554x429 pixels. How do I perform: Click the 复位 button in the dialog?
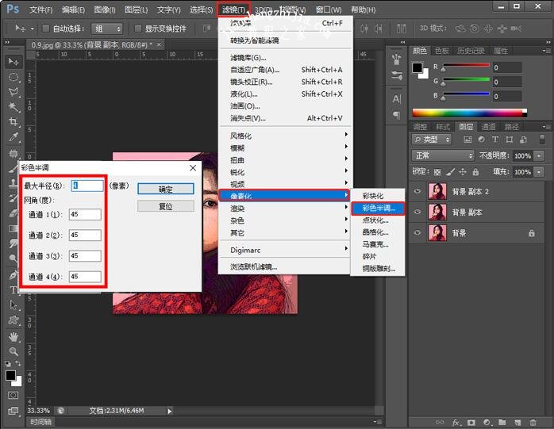(x=166, y=206)
